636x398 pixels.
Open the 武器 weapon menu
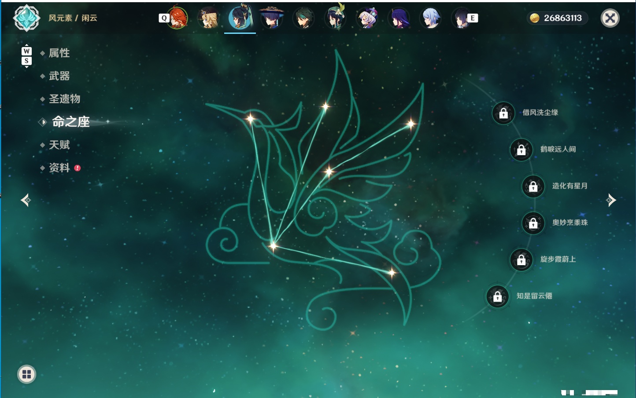tap(59, 76)
